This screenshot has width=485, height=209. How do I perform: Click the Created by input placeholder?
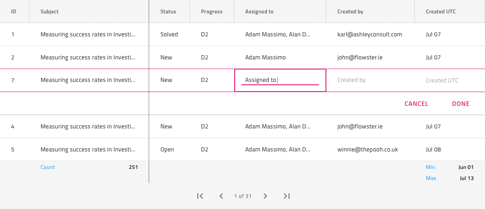click(x=351, y=80)
